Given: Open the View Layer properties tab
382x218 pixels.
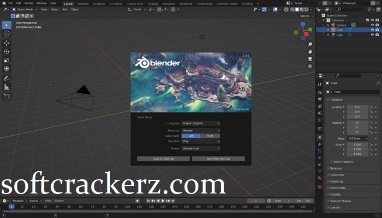Looking at the screenshot, I should [320, 106].
